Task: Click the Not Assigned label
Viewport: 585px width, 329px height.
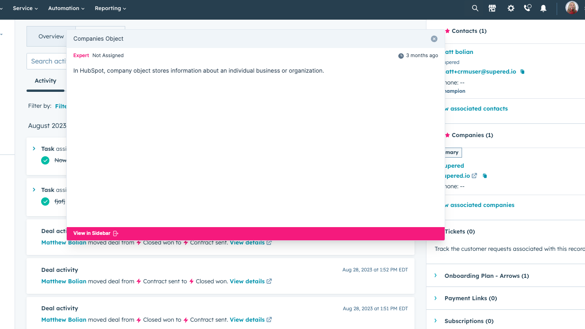Action: (108, 55)
